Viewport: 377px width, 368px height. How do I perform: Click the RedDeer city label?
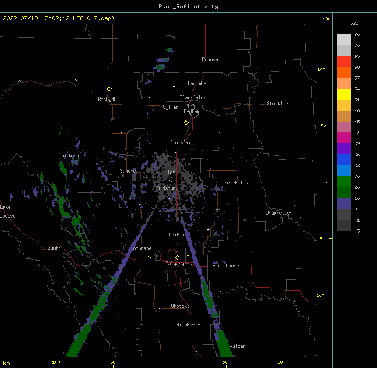tap(192, 111)
